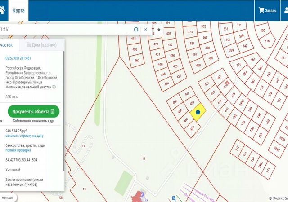Click the star favorites button
This screenshot has width=288, height=202.
pyautogui.click(x=159, y=29)
